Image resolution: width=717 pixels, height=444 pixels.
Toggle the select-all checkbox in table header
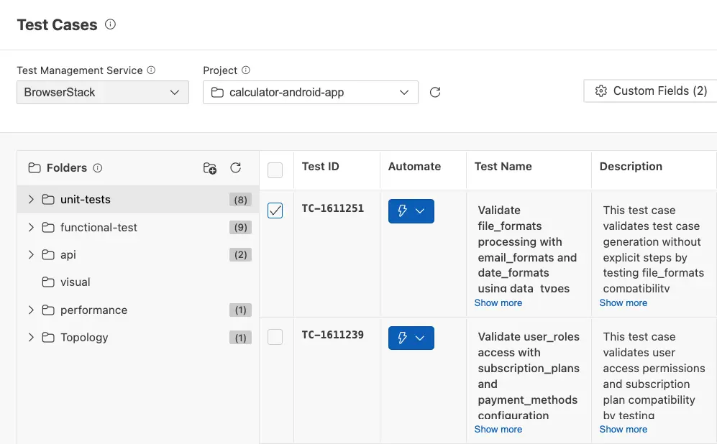(275, 170)
